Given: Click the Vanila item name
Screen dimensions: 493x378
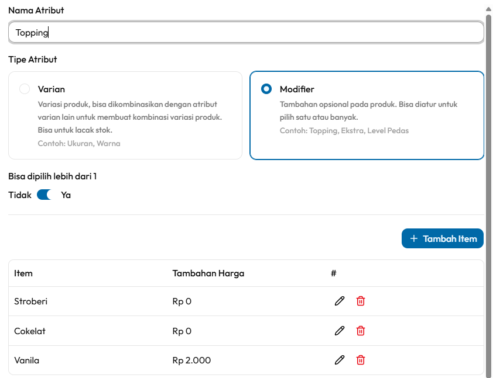Looking at the screenshot, I should pos(27,360).
